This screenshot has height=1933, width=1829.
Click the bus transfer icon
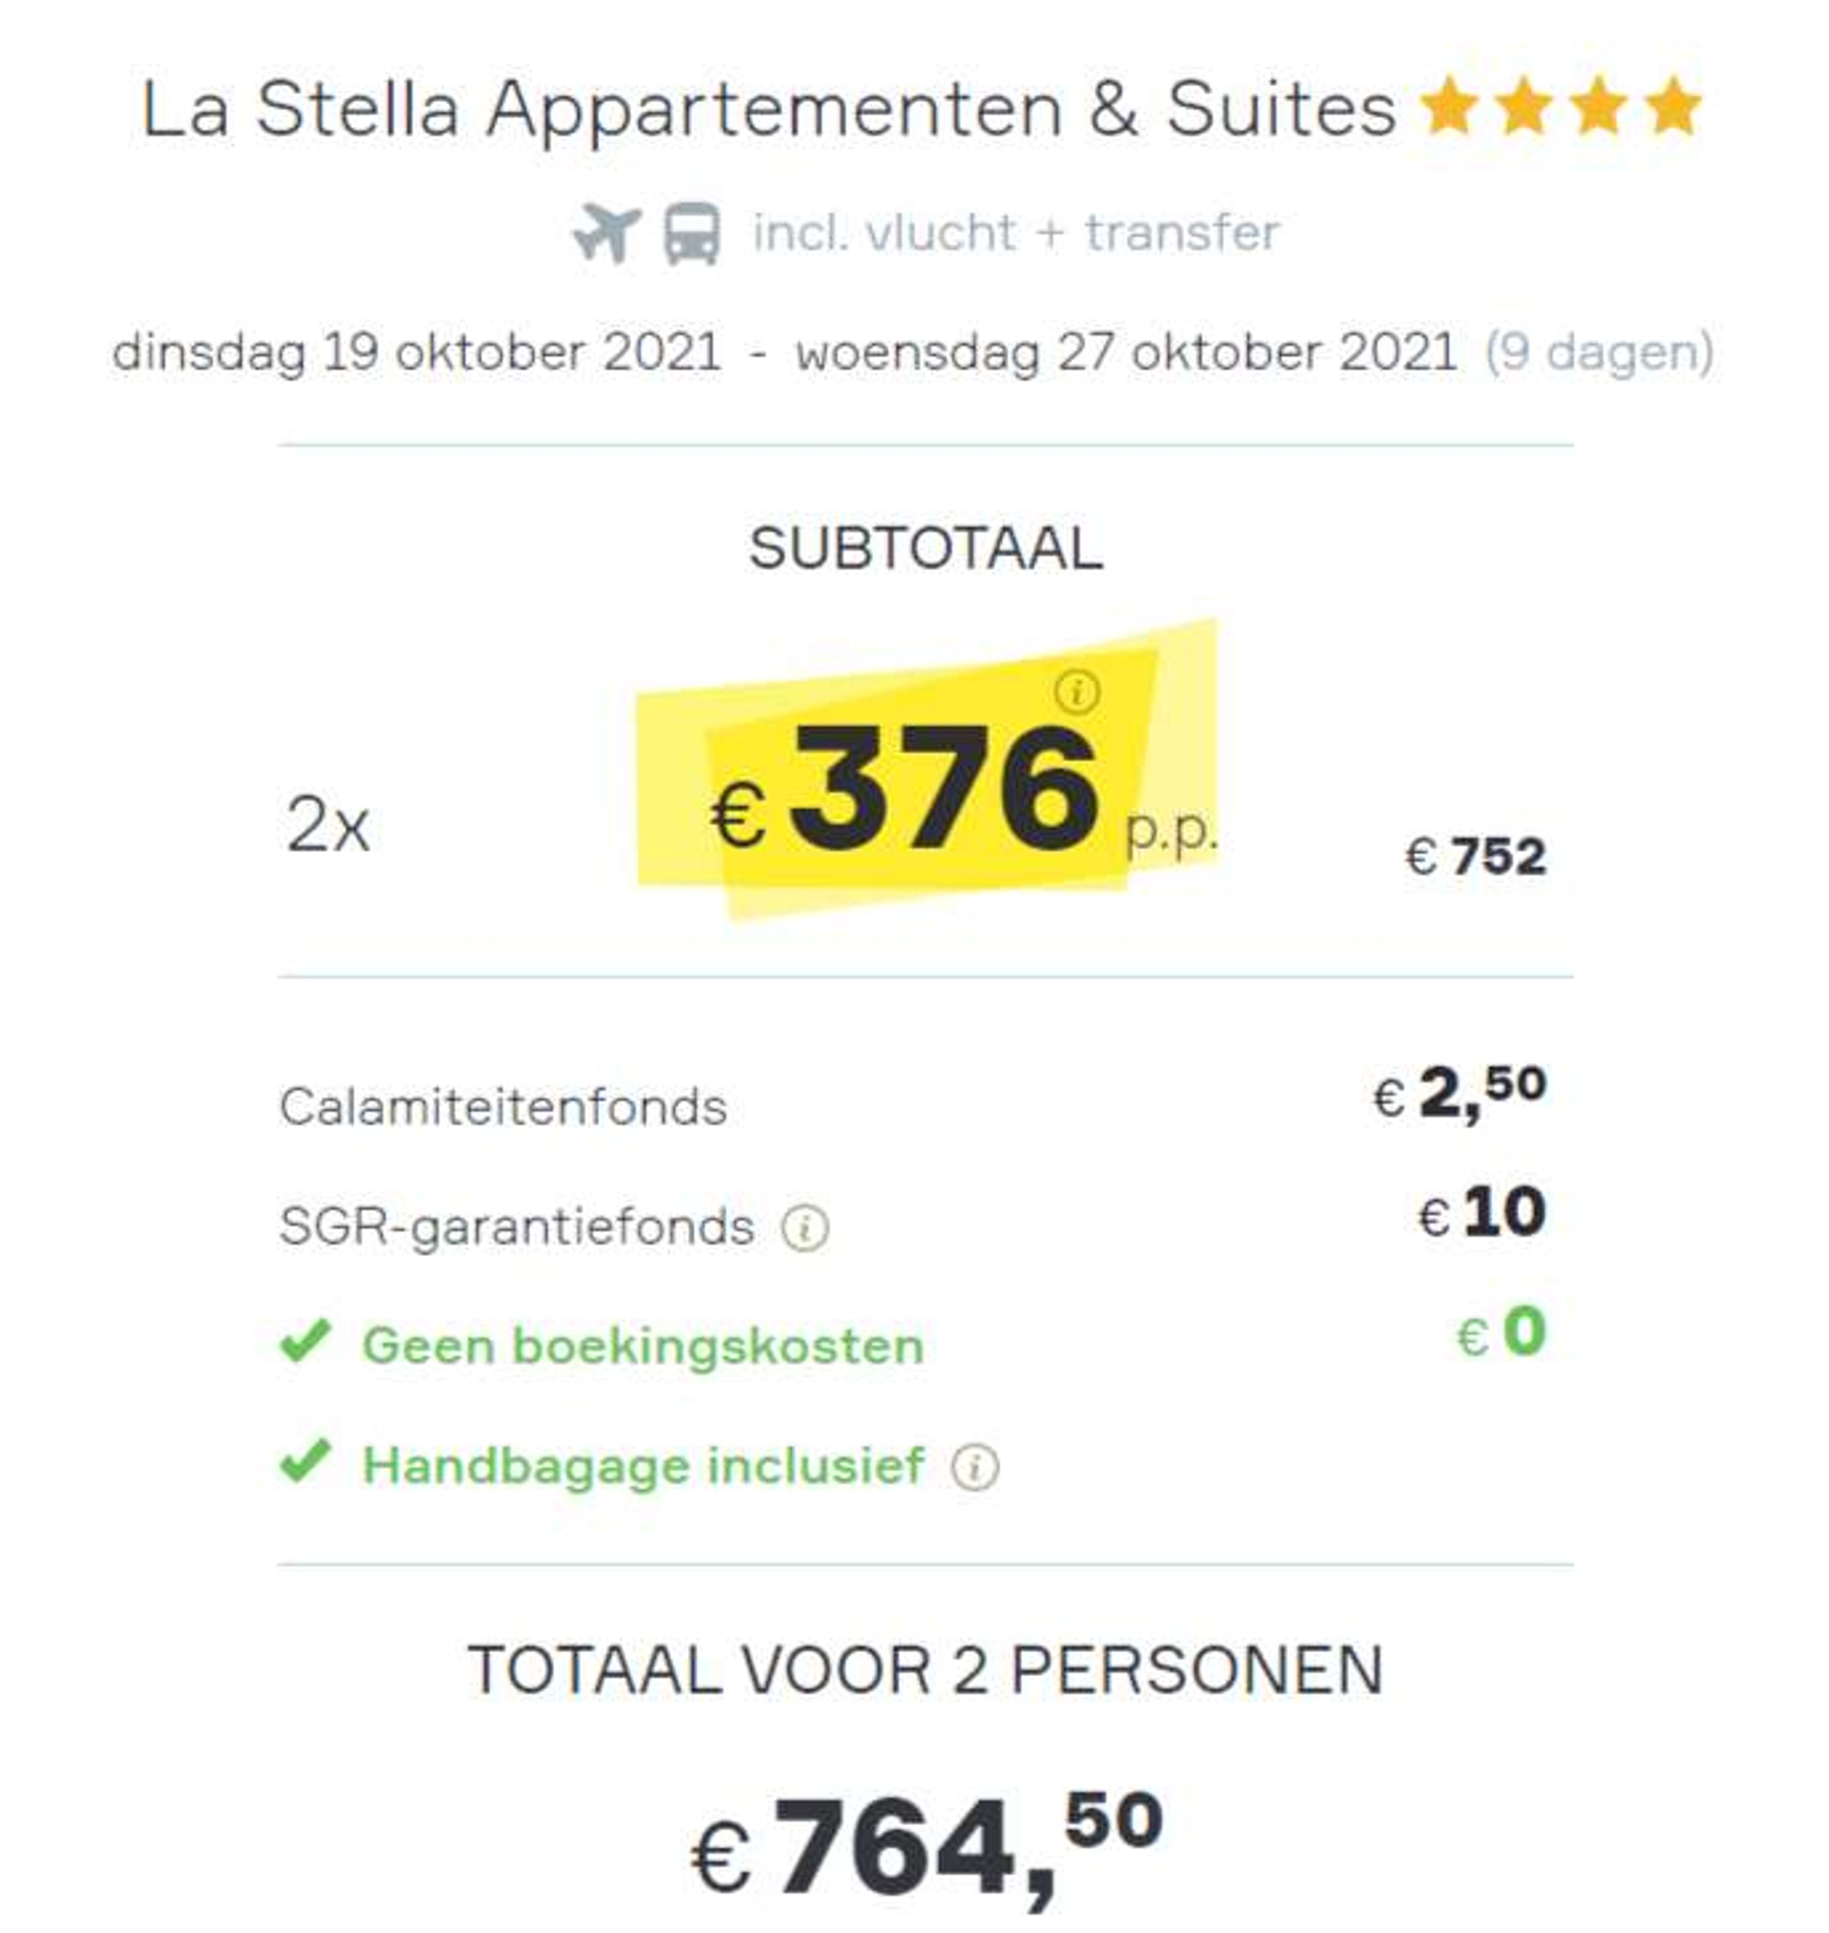point(692,234)
